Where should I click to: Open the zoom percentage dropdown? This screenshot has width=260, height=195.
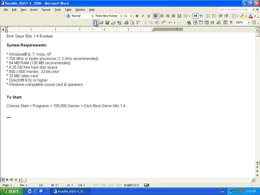pos(249,23)
